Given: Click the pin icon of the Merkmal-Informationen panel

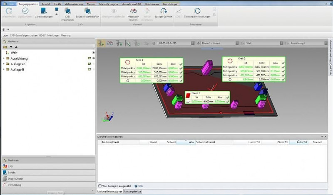Looking at the screenshot, I should pyautogui.click(x=322, y=137).
